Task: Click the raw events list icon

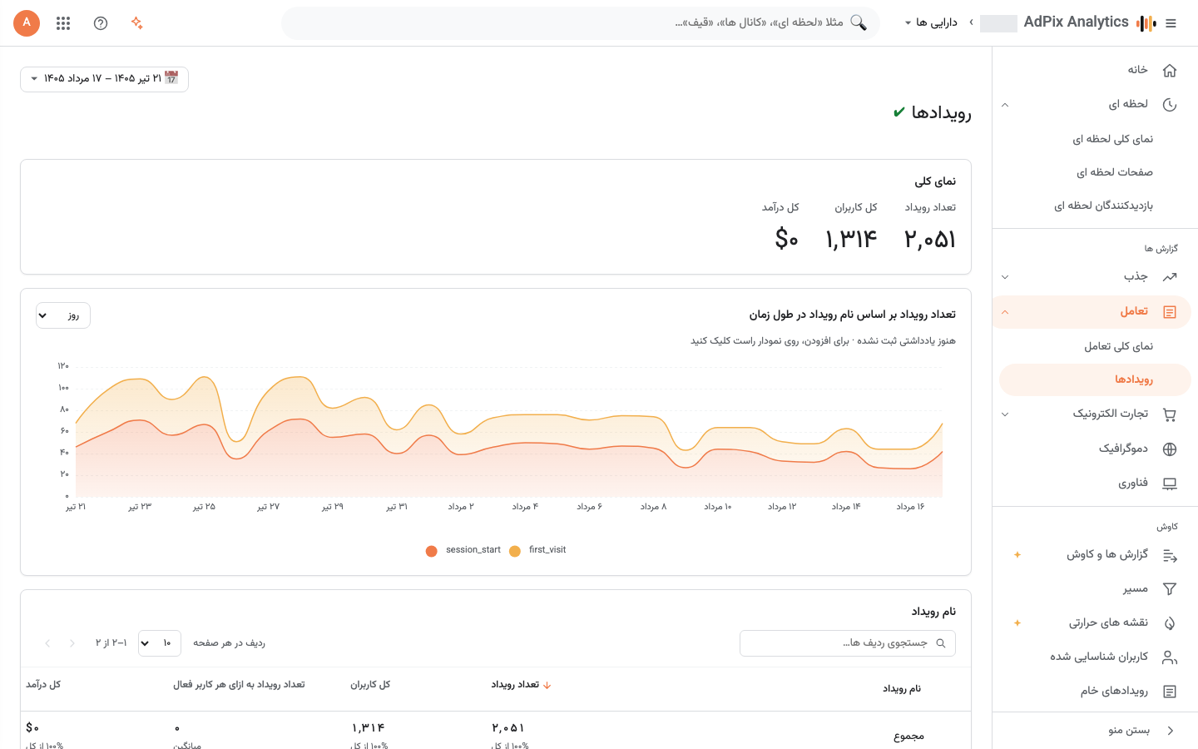Action: tap(1170, 692)
